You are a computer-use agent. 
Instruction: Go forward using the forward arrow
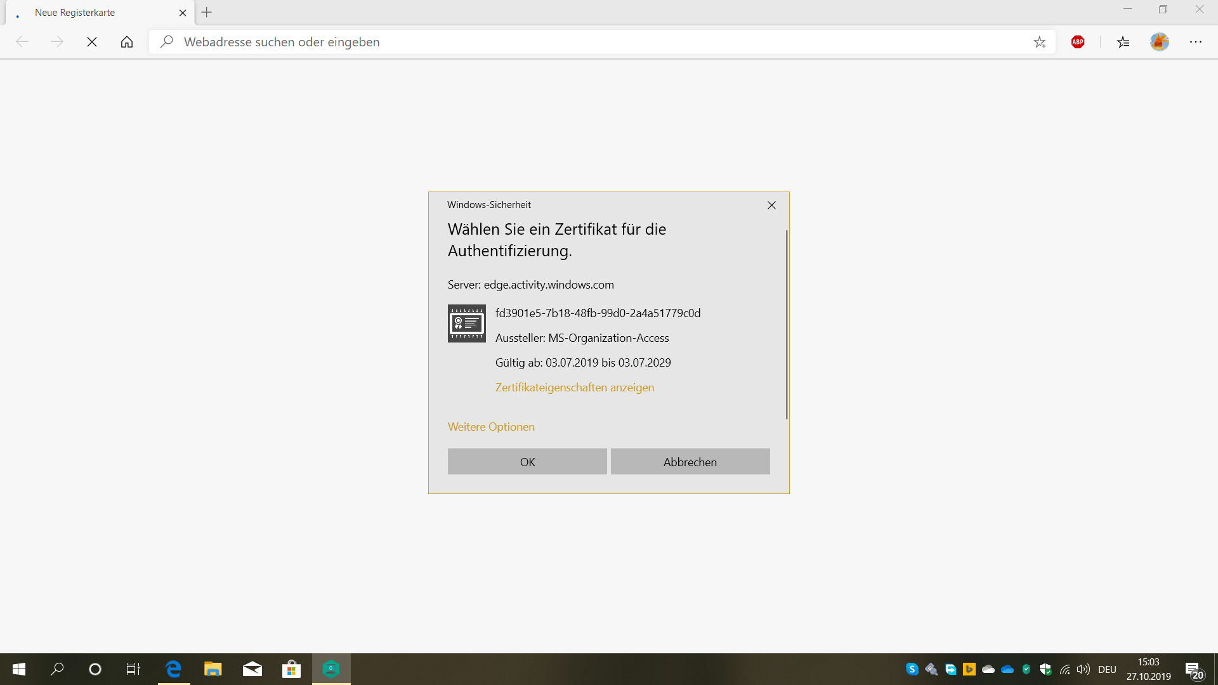[57, 42]
